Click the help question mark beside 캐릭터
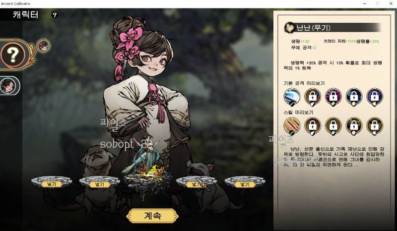Screen dimensions: 397x231 pyautogui.click(x=55, y=15)
